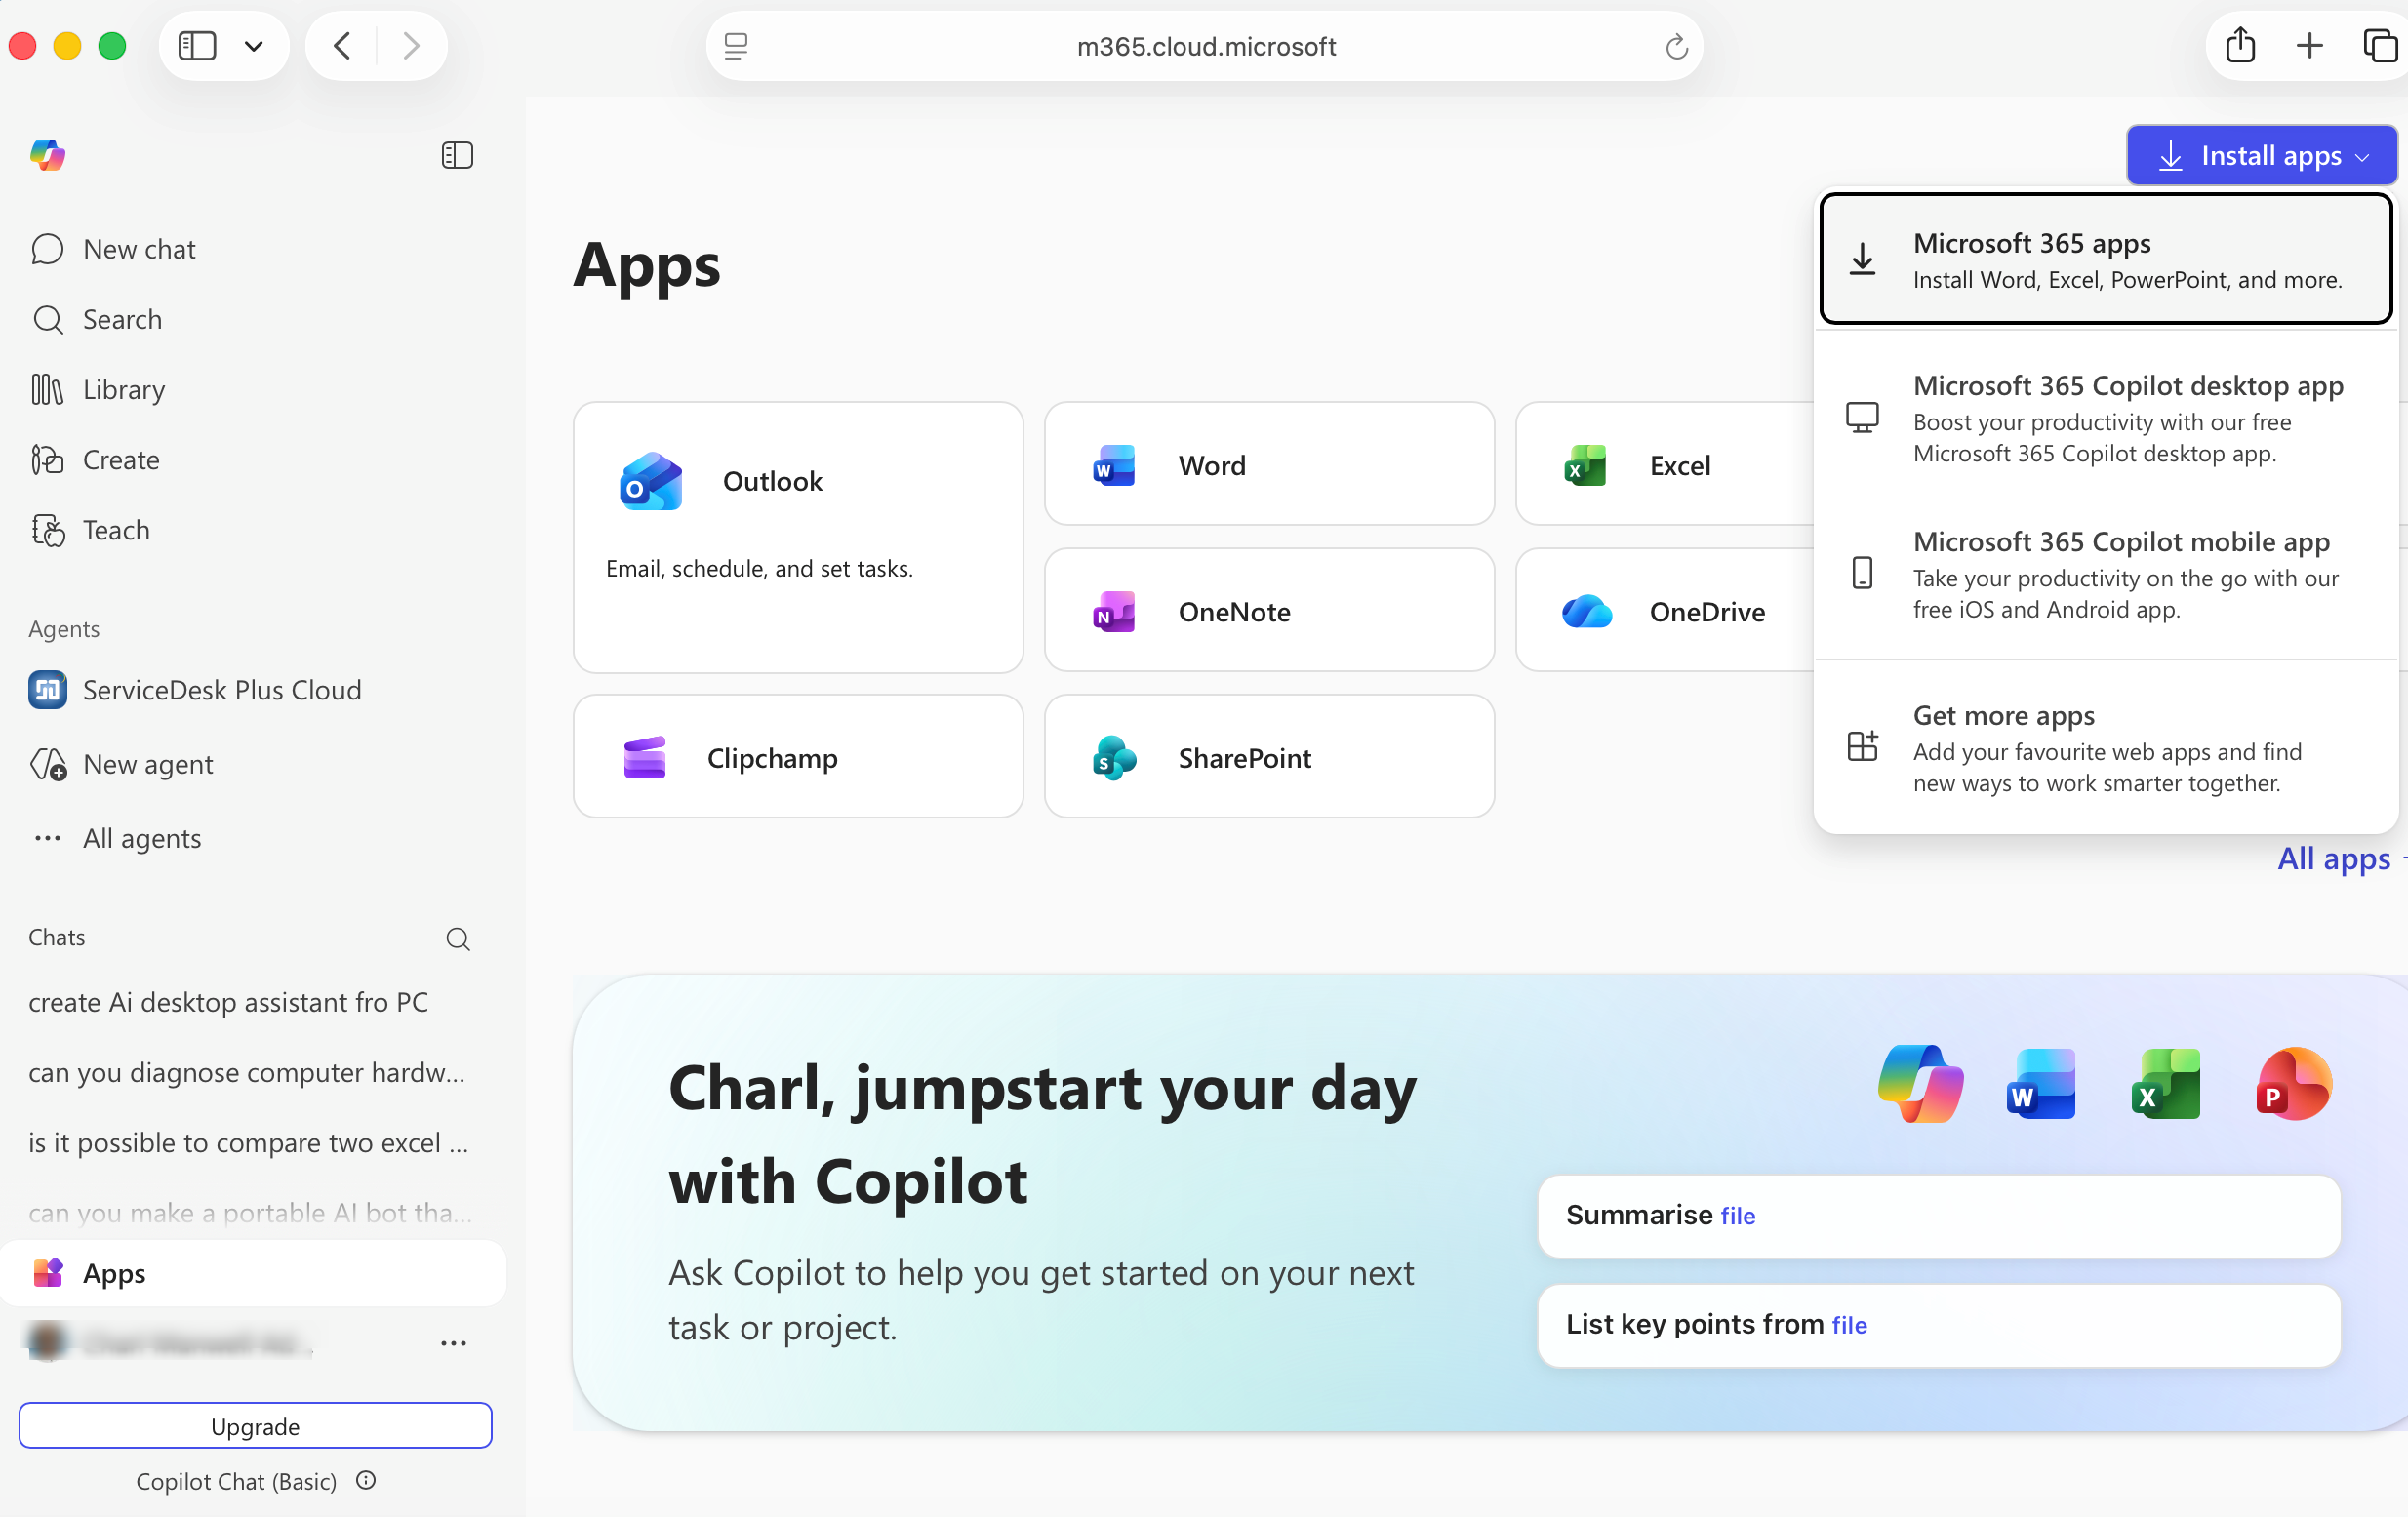Show Safari tab overview
This screenshot has width=2408, height=1517.
(x=2380, y=45)
